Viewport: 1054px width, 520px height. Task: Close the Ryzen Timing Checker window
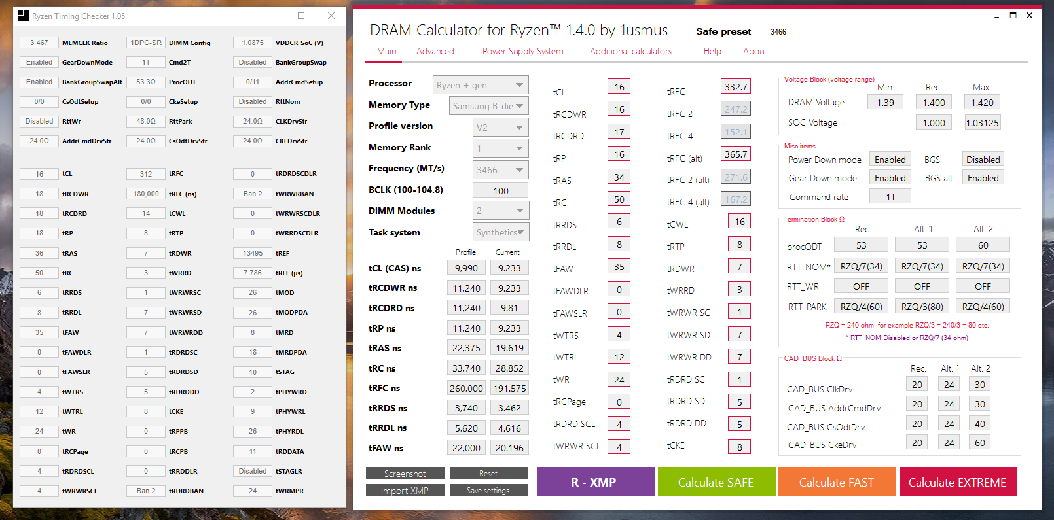coord(331,16)
